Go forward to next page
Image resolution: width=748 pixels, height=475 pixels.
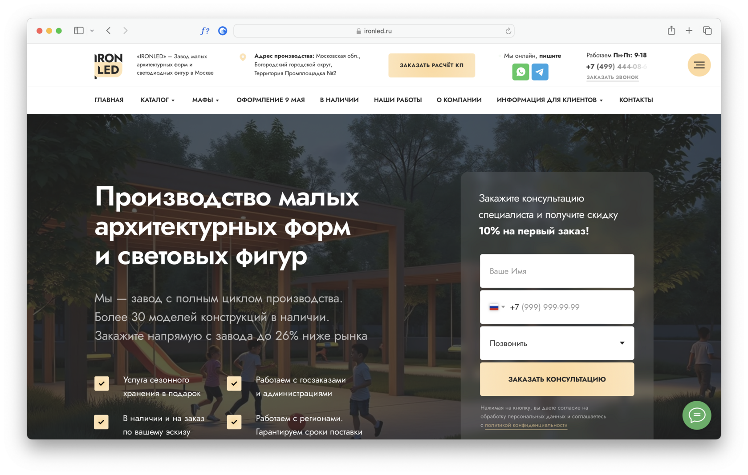126,31
